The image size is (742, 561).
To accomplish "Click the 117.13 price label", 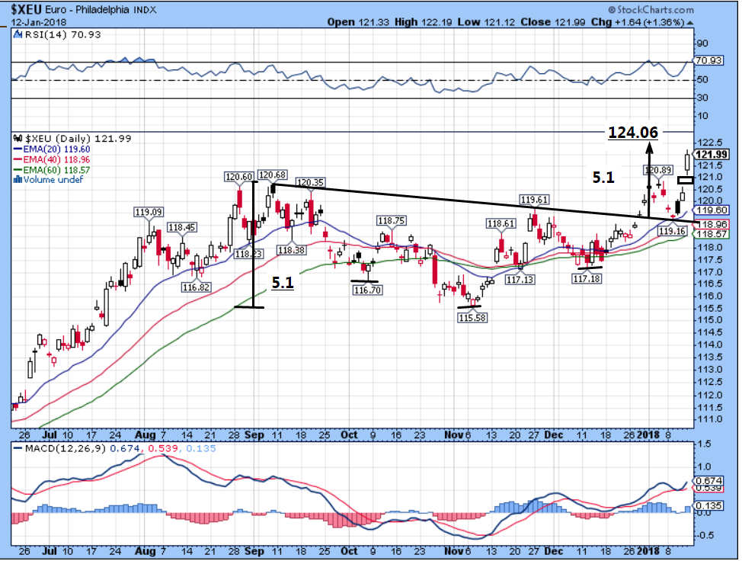I will 520,279.
